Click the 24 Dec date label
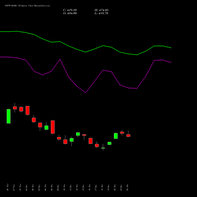197x197 pixels. (127, 187)
